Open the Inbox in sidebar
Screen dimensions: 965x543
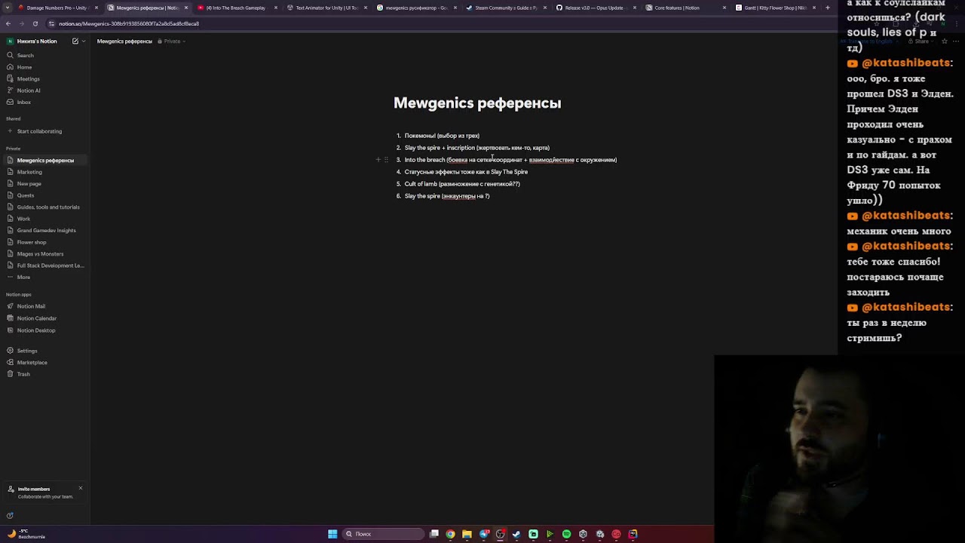45,102
